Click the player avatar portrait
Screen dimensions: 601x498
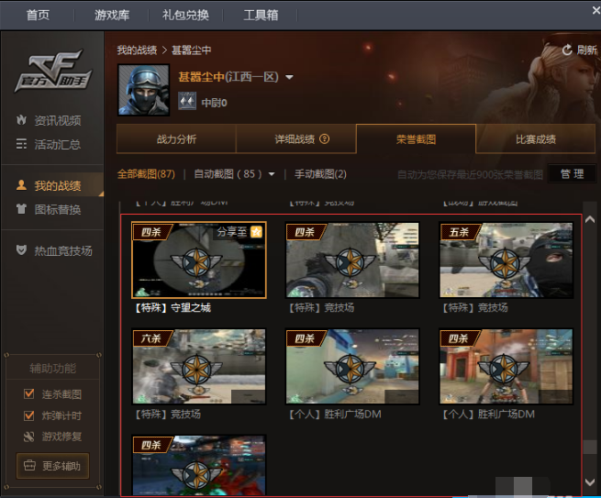coord(142,90)
